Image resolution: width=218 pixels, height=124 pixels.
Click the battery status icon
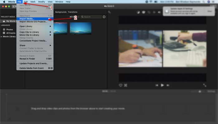click(x=156, y=2)
